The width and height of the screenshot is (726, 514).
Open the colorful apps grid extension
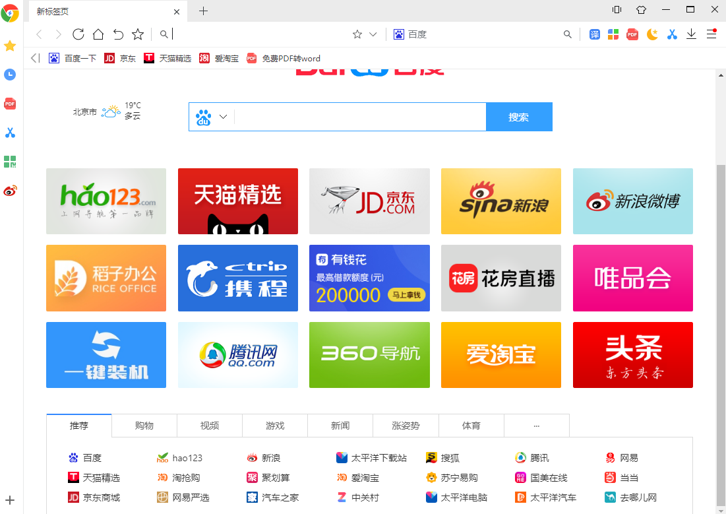(x=613, y=34)
